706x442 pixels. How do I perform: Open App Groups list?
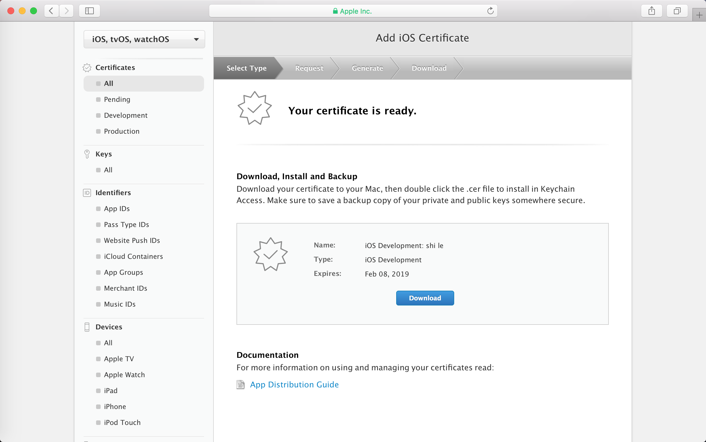click(124, 272)
